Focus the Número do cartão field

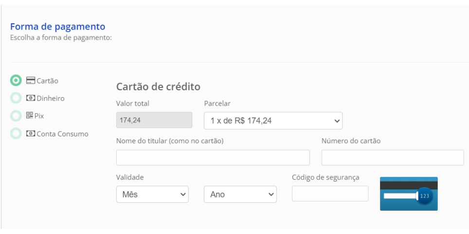(x=393, y=158)
